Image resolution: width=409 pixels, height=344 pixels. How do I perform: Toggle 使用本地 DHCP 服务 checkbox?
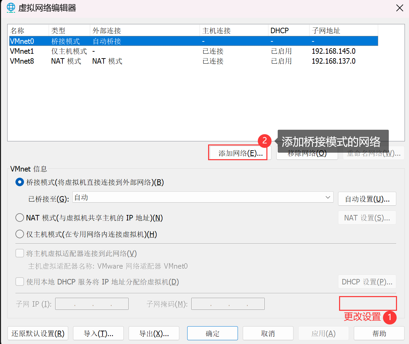coord(20,282)
